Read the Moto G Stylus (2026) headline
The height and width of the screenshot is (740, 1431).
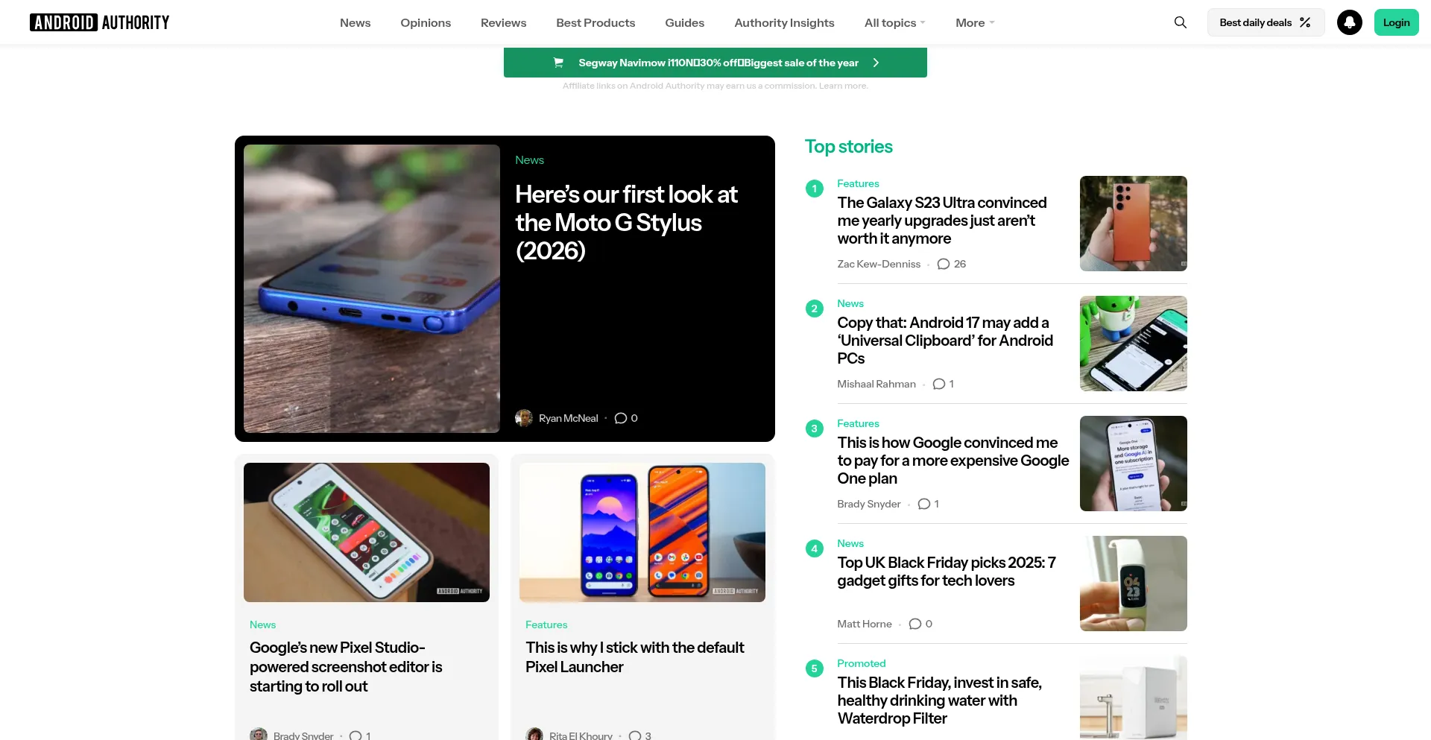coord(627,222)
